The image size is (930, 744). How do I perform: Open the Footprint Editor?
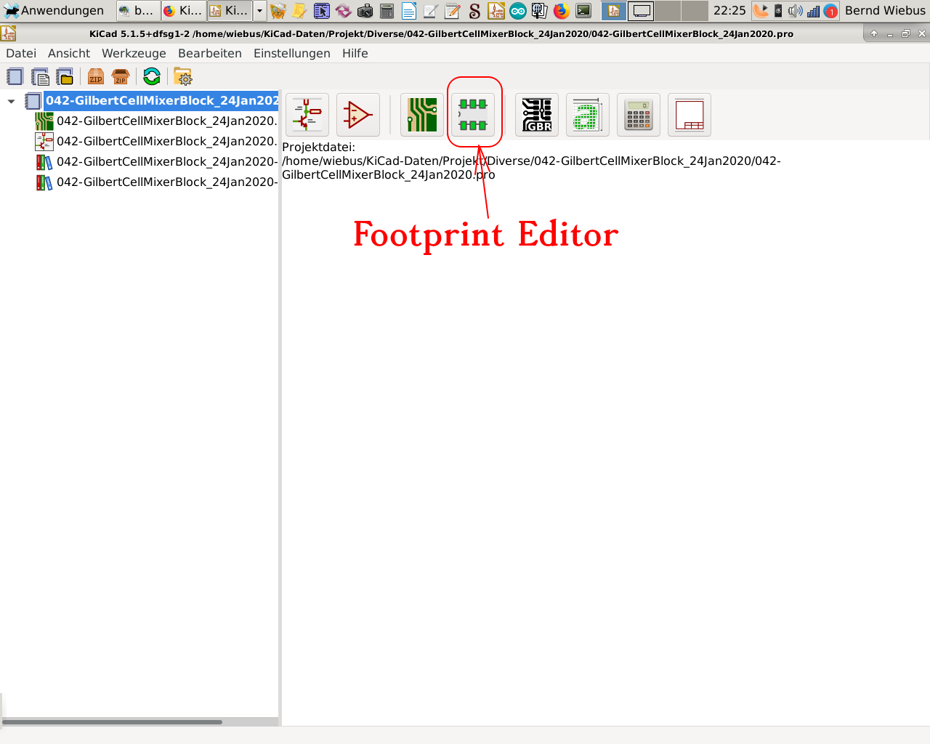[473, 115]
